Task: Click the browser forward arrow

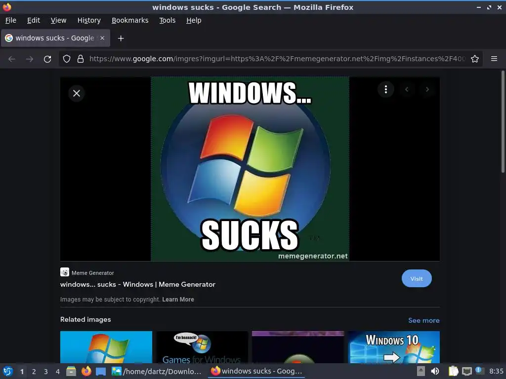Action: tap(30, 59)
